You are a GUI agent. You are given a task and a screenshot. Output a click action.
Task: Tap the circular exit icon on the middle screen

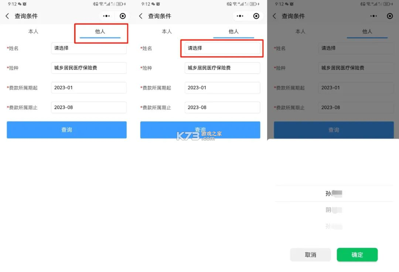(x=256, y=16)
